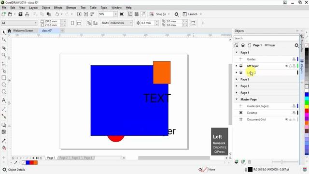Delete selected item in Objects panel
309x174 pixels.
point(250,162)
